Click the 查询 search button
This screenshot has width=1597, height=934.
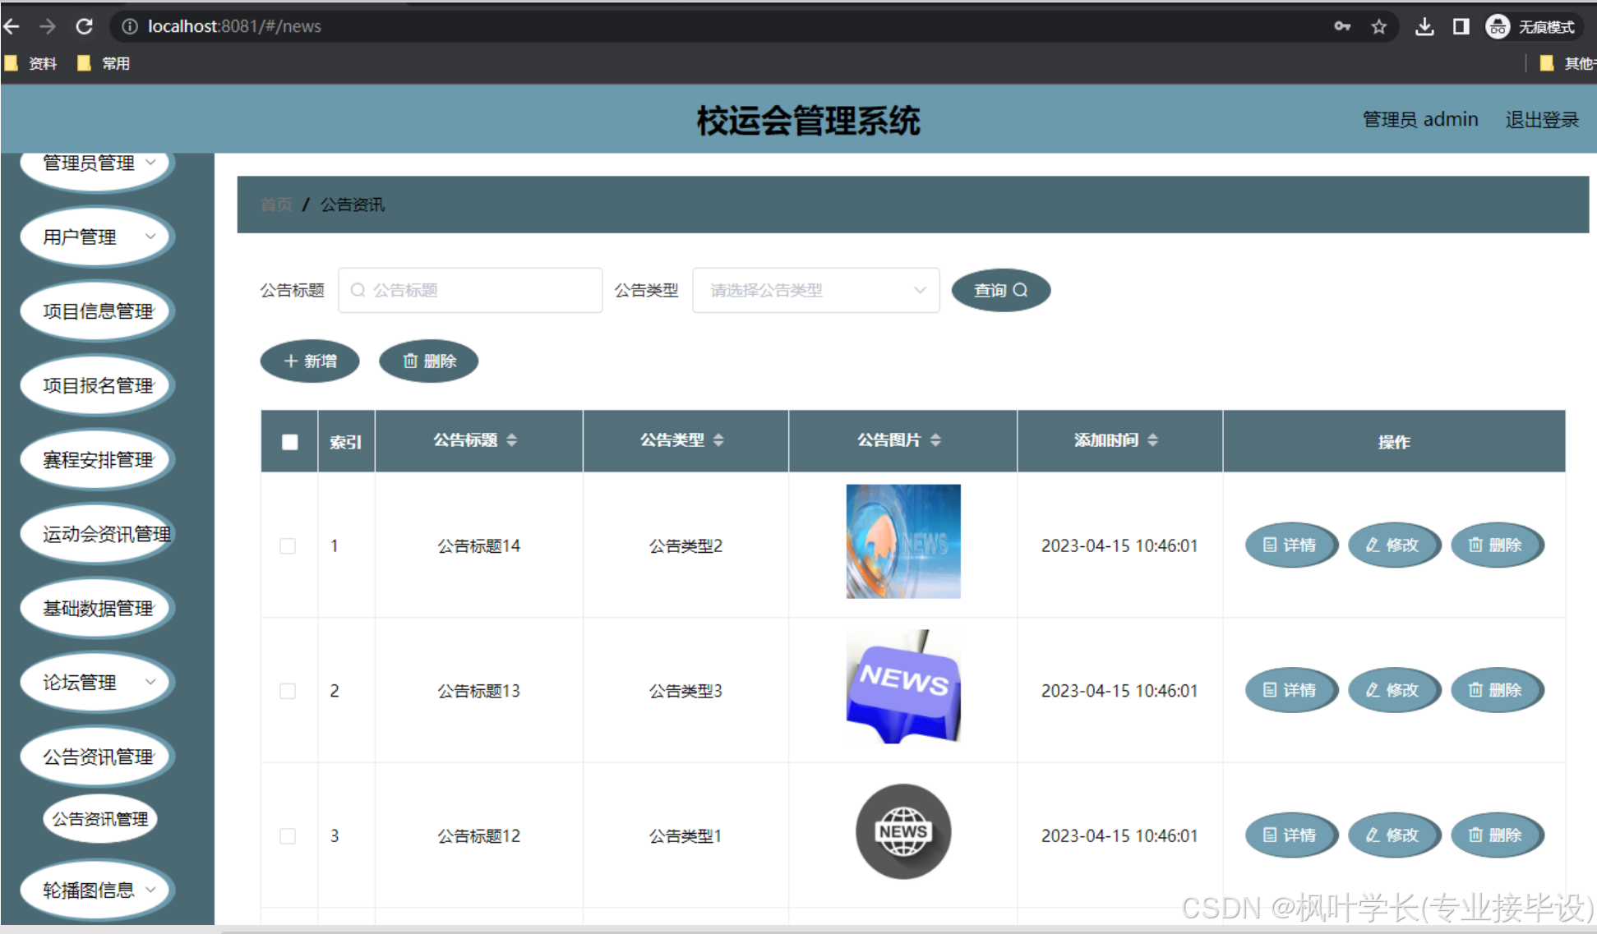(1001, 290)
